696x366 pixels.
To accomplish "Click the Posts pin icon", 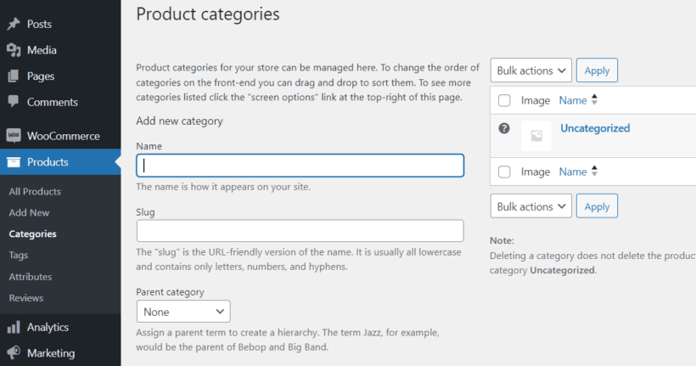I will 14,24.
